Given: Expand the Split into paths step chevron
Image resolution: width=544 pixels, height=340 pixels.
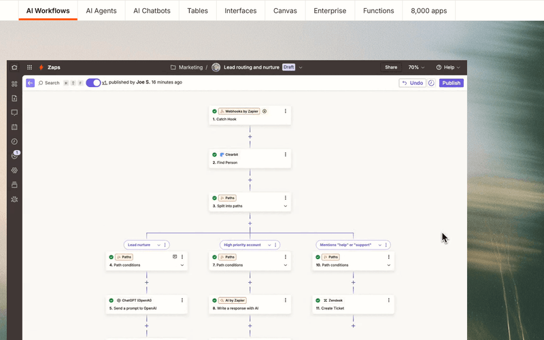Looking at the screenshot, I should click(286, 206).
